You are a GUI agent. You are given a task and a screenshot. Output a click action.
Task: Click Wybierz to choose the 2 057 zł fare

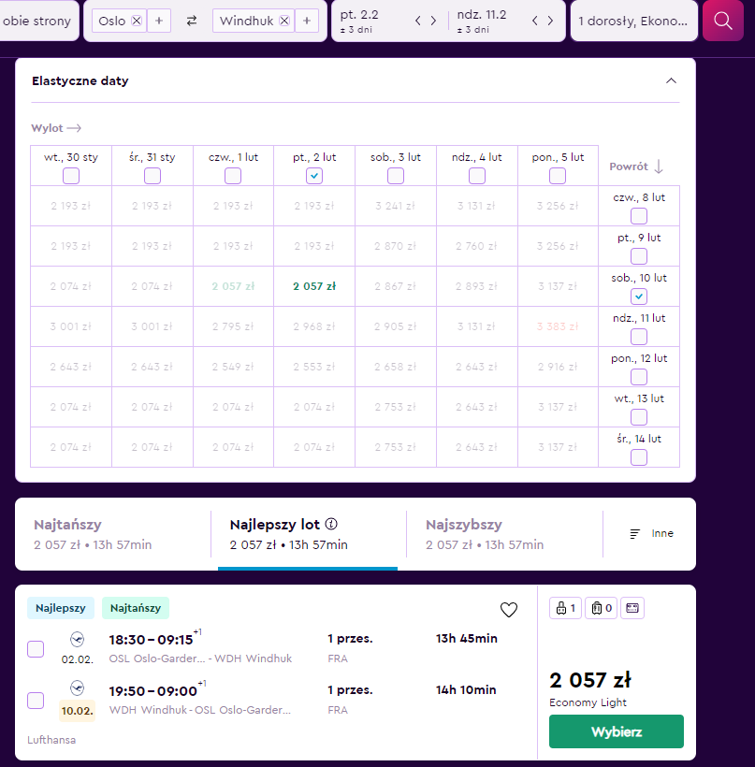coord(616,731)
